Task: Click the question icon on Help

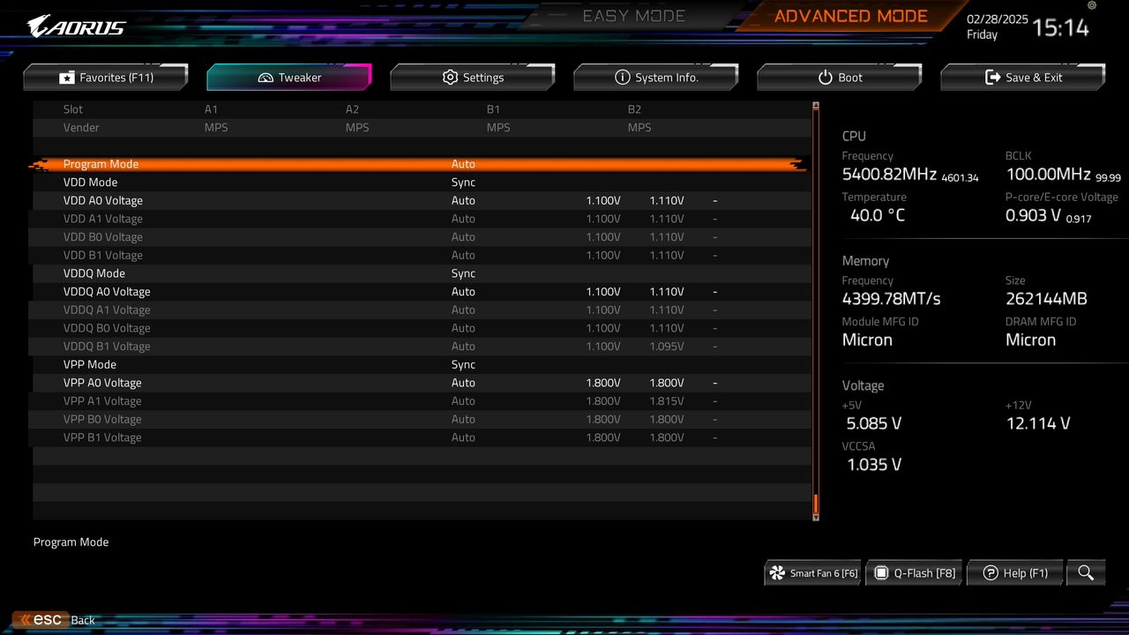Action: tap(991, 573)
